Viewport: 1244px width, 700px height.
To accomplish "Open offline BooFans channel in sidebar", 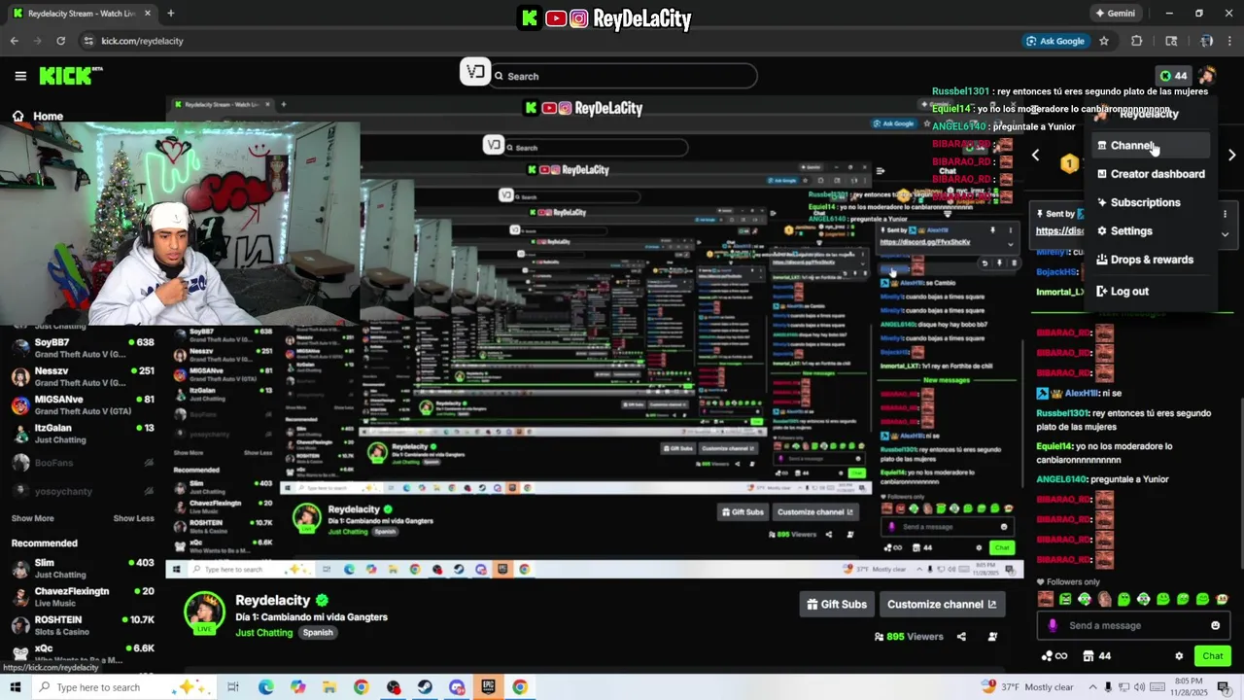I will (x=83, y=463).
